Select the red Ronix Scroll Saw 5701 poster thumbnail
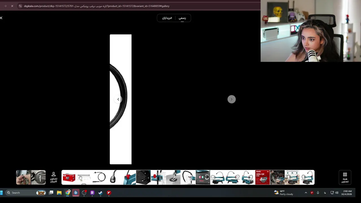The height and width of the screenshot is (203, 361). pos(263,177)
